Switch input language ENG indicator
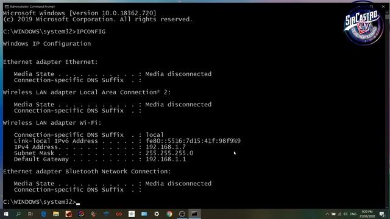Image resolution: width=390 pixels, height=219 pixels. click(353, 214)
